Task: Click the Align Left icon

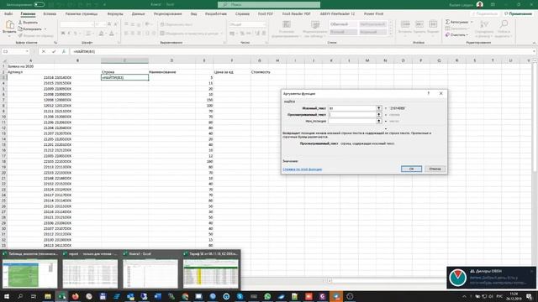Action: [x=126, y=34]
